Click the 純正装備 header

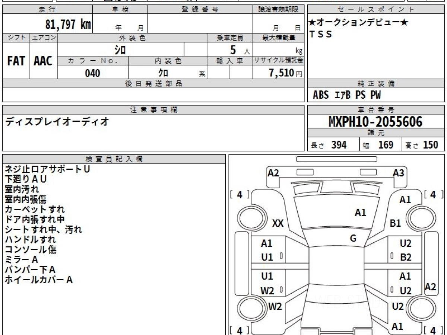[376, 84]
